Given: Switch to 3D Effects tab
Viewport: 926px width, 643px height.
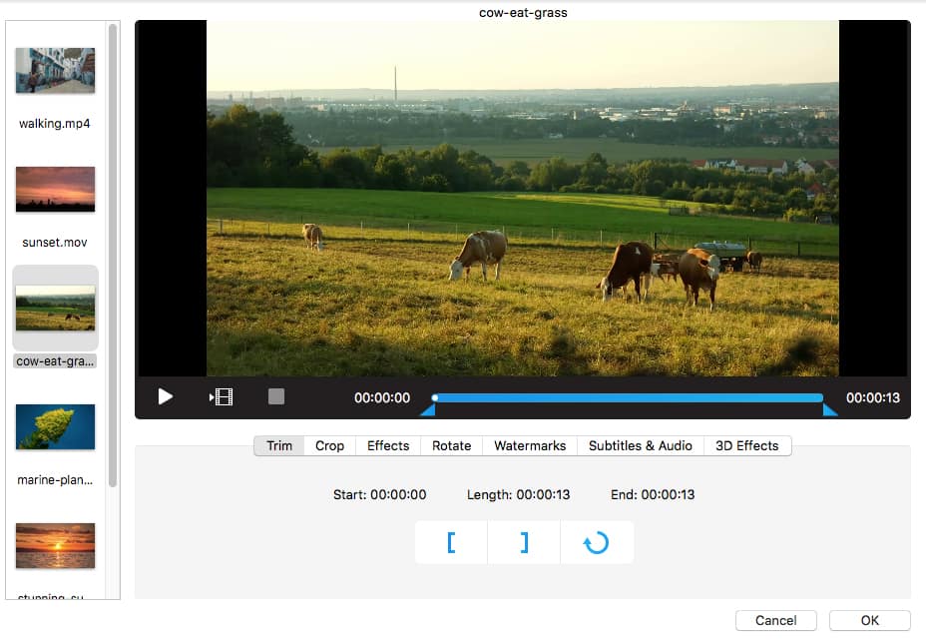Looking at the screenshot, I should [746, 445].
